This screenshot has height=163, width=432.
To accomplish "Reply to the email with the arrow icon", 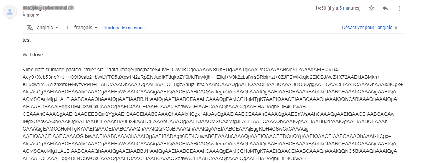I will click(386, 8).
